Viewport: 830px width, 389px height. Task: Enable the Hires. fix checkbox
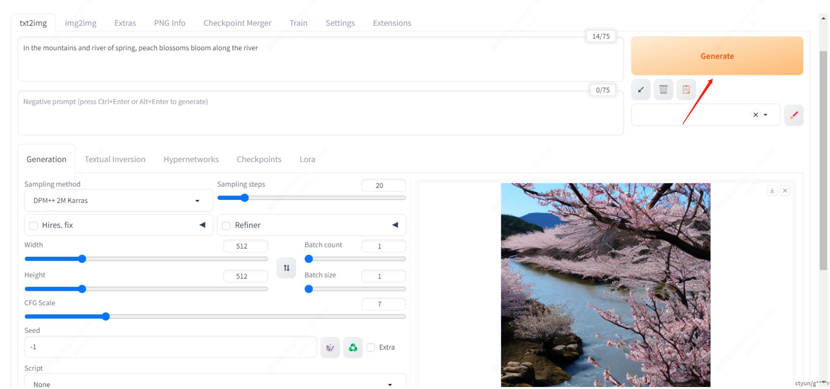coord(34,226)
